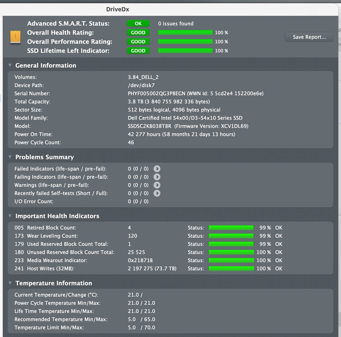The width and height of the screenshot is (341, 337).
Task: Click the Overall Performance Rating progress bar
Action: click(x=185, y=42)
